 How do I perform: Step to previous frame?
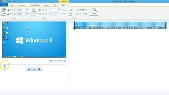29,69
